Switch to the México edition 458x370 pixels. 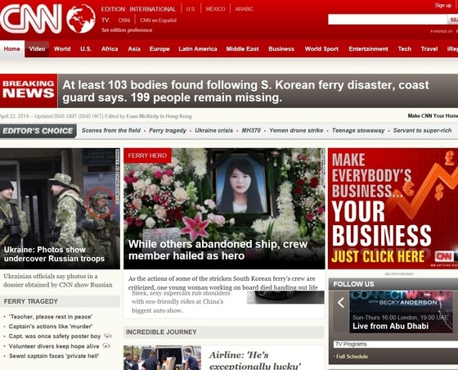(215, 9)
